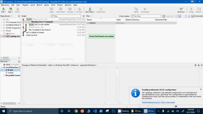Expand the D:\My Programming repository group

[x=2, y=28]
